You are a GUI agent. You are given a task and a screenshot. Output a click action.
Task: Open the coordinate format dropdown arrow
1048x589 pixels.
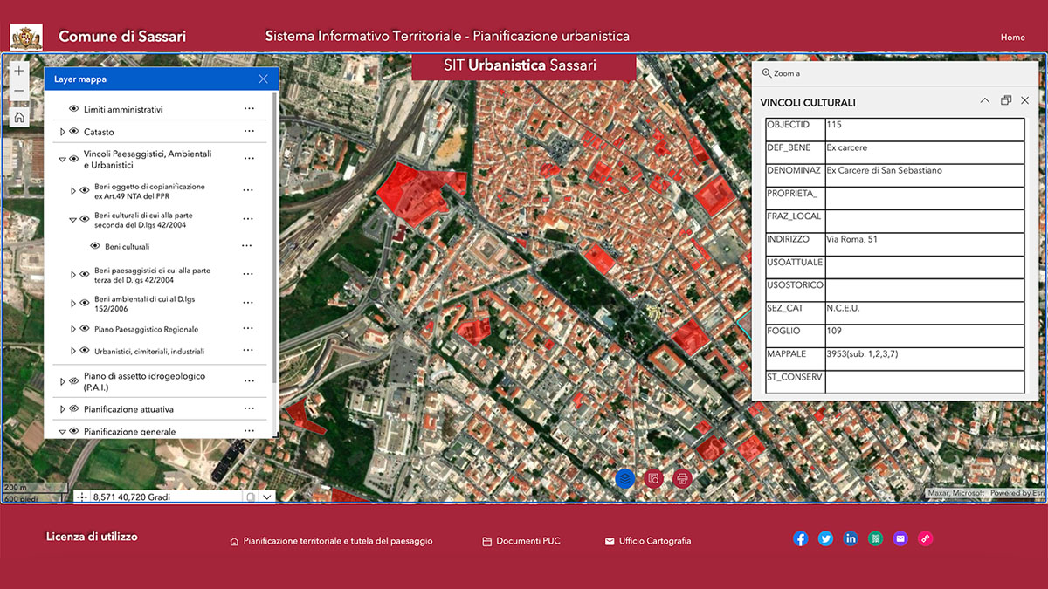click(x=267, y=497)
